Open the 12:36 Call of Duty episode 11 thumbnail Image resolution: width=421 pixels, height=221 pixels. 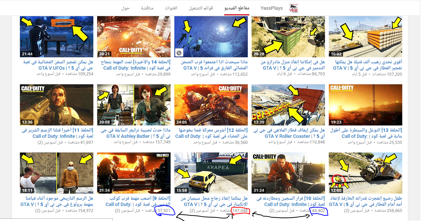click(x=57, y=105)
